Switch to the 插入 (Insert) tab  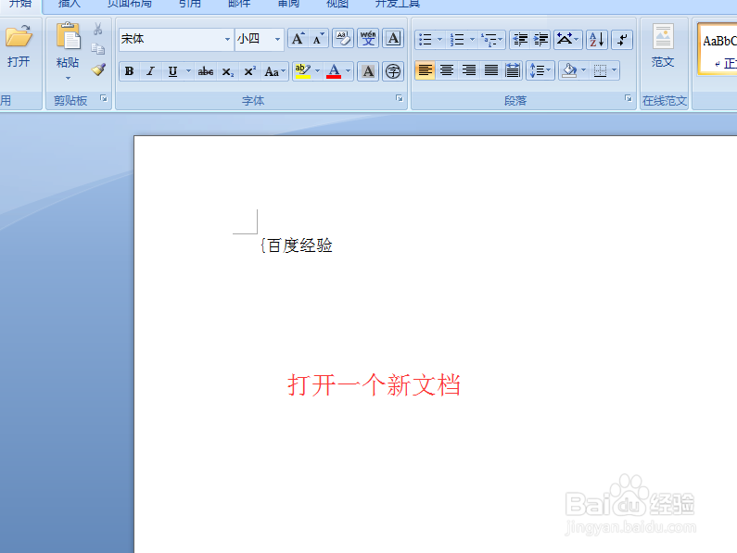pyautogui.click(x=70, y=4)
